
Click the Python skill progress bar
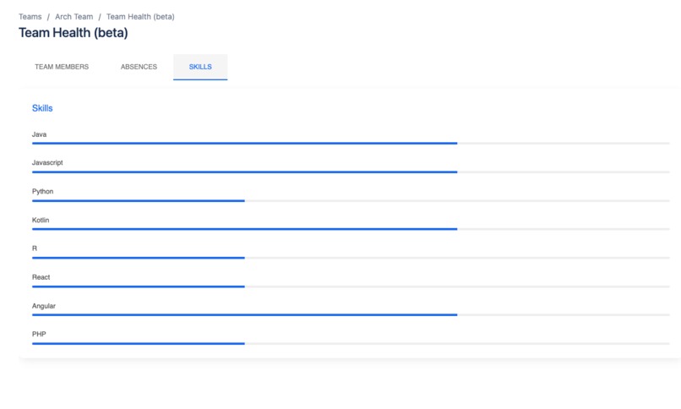351,200
